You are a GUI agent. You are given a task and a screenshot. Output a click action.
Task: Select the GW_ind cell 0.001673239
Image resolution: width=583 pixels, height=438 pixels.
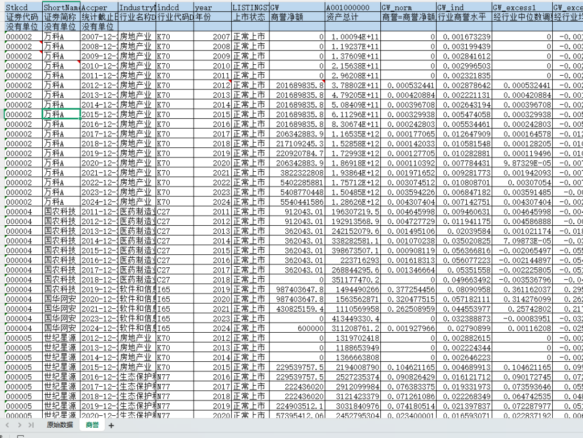pos(465,36)
